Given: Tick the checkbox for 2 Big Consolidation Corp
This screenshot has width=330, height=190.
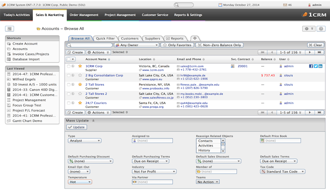Looking at the screenshot, I should pyautogui.click(x=69, y=75).
